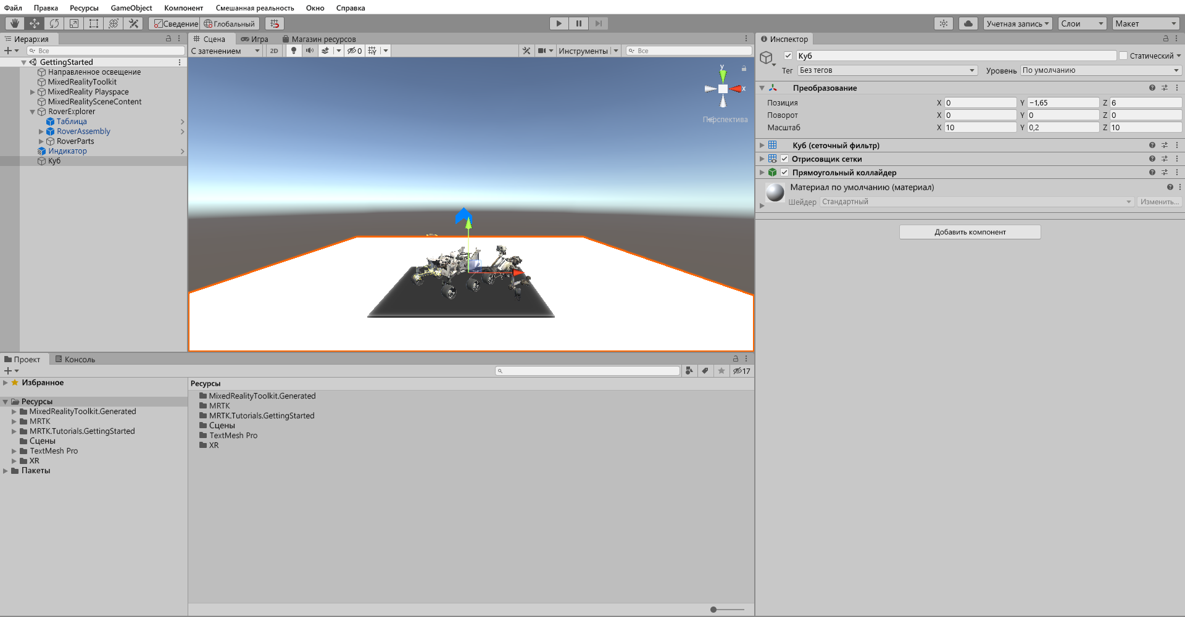Image resolution: width=1185 pixels, height=617 pixels.
Task: Open Учетная запись dropdown
Action: click(x=1017, y=23)
